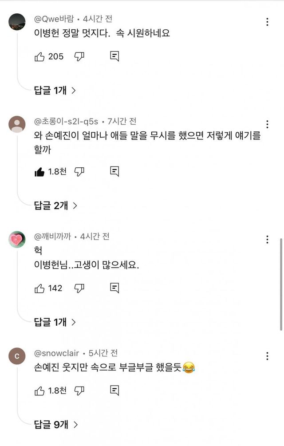Like the @Qwe바람 comment
Viewport: 284px width, 446px height.
[39, 56]
